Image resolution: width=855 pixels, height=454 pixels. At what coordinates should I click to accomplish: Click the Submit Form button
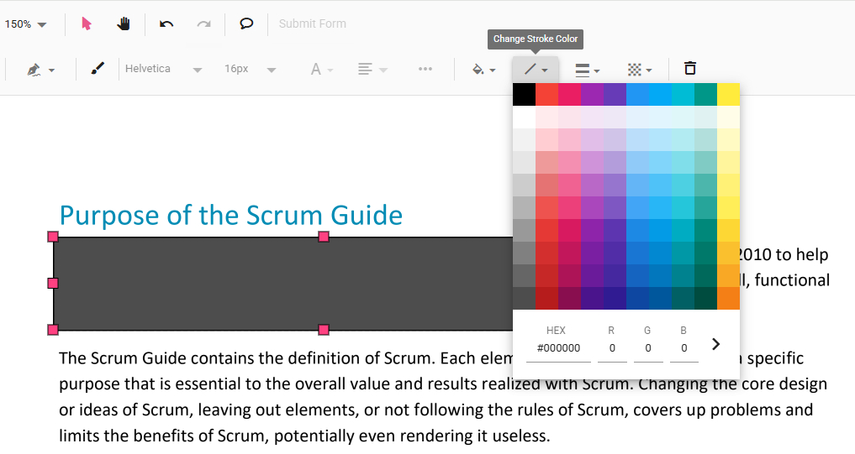312,23
